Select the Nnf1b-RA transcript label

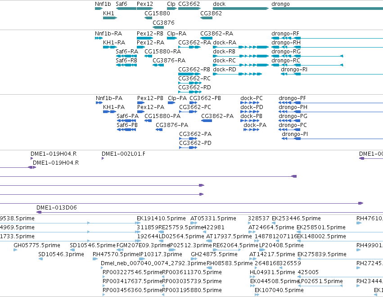point(108,33)
